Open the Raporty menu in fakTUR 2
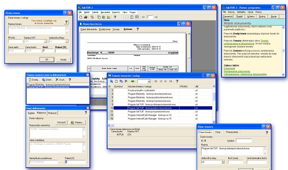The height and width of the screenshot is (170, 288). coord(116,12)
